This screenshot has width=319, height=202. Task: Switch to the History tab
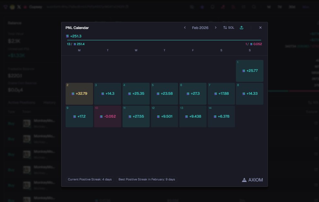coord(49,102)
